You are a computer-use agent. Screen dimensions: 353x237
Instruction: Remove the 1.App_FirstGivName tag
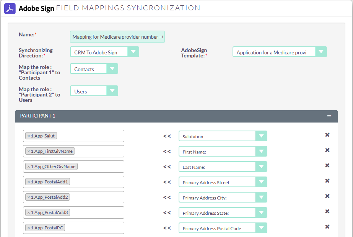click(29, 151)
